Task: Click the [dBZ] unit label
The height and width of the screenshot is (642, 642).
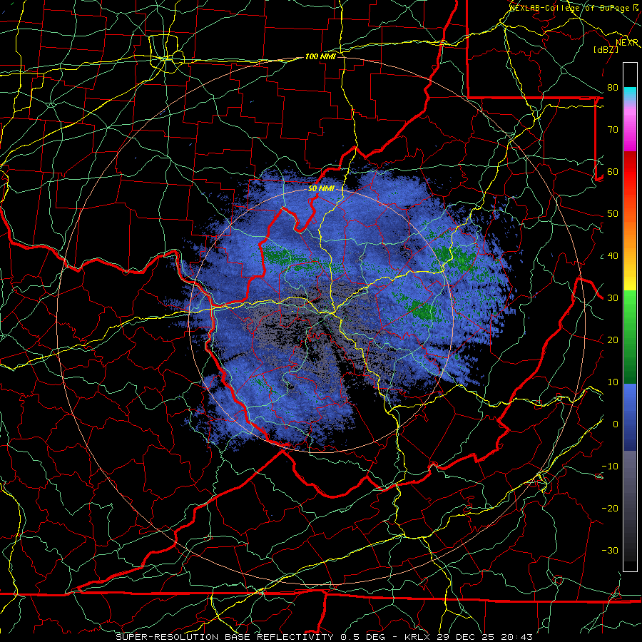Action: tap(606, 49)
